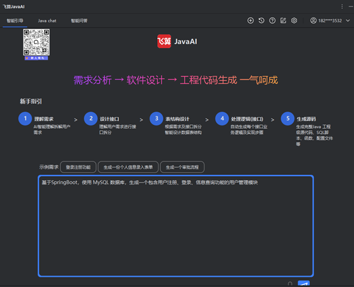
Task: Switch to the 智能引导 tab
Action: coord(15,20)
